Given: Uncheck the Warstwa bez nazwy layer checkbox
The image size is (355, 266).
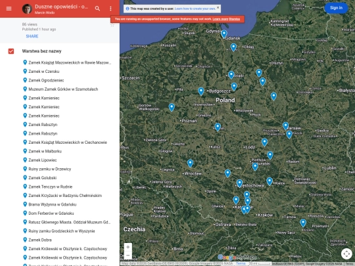Looking at the screenshot, I should coord(11,51).
